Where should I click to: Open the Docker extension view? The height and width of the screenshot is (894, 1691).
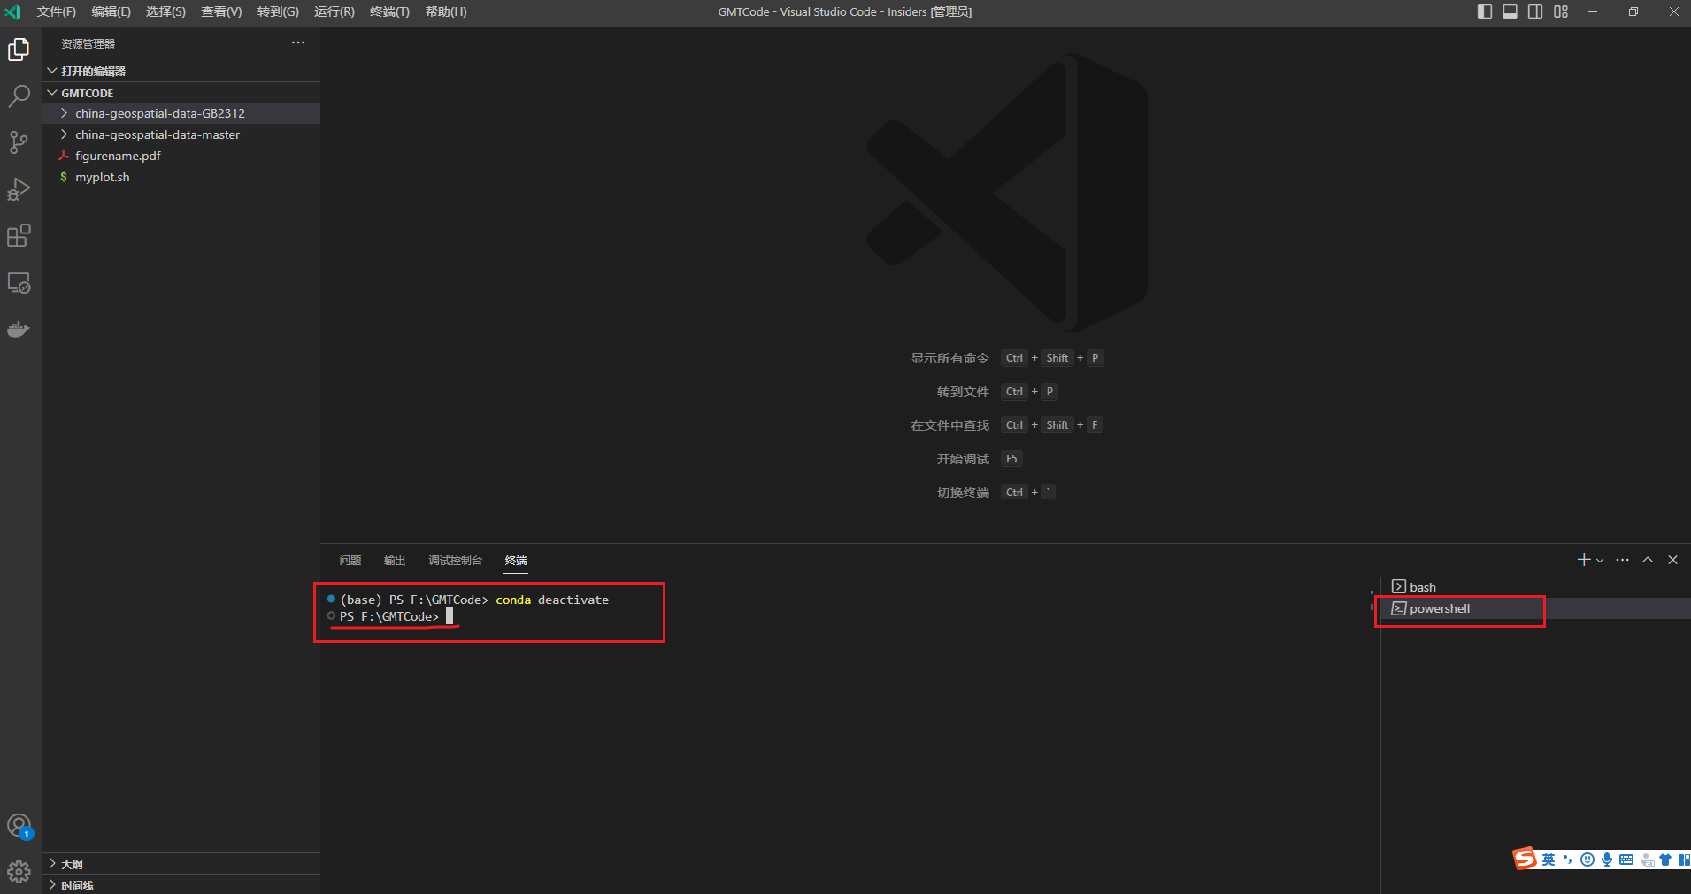19,329
